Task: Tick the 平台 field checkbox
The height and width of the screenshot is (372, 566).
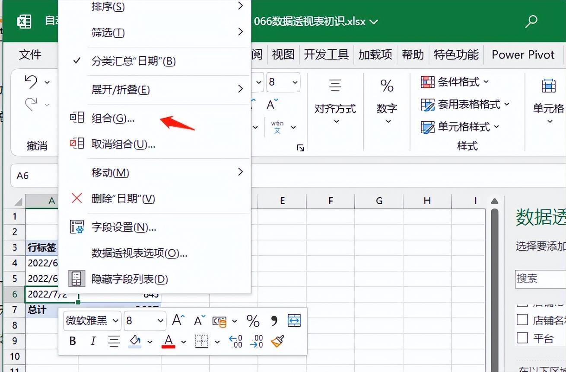Action: click(x=522, y=338)
